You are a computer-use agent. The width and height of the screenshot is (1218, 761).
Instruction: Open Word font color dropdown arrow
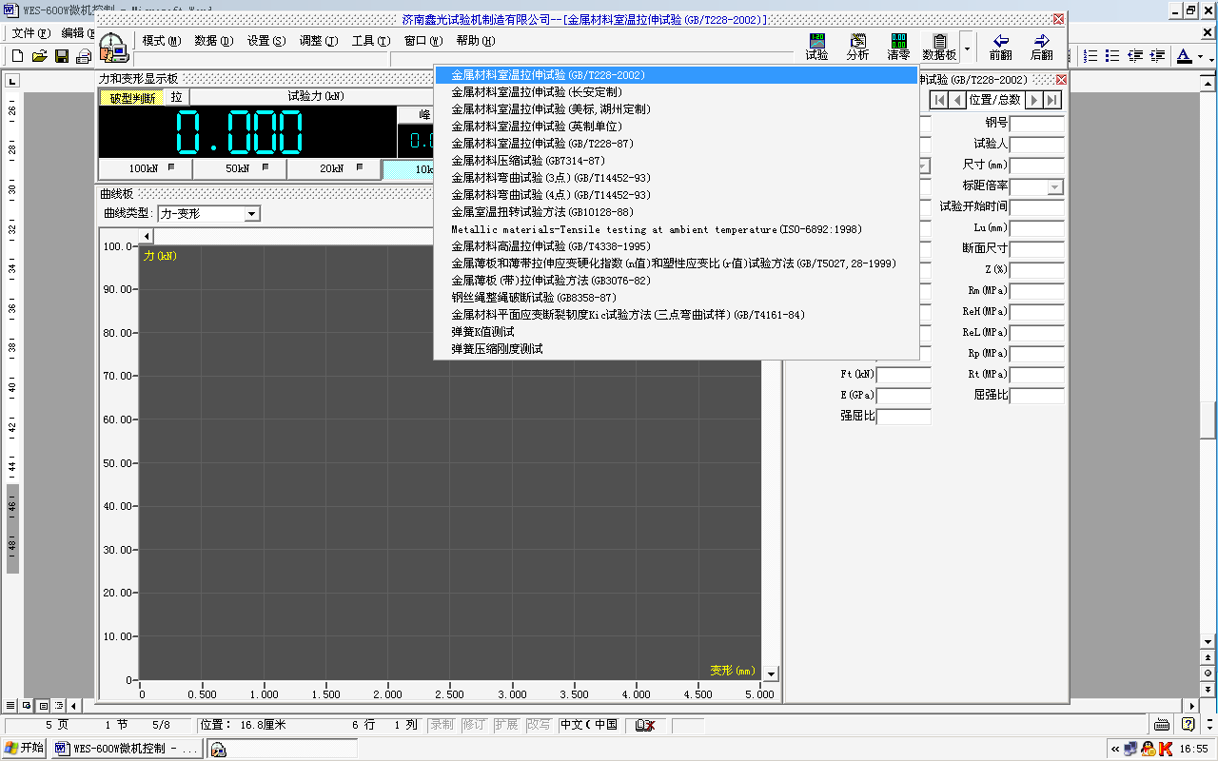(1200, 56)
